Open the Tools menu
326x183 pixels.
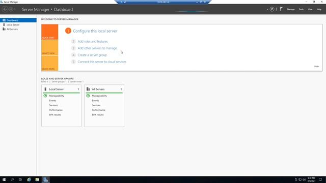(x=301, y=9)
